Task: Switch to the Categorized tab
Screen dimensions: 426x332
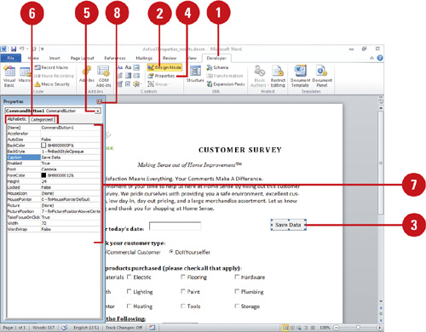Action: (x=42, y=120)
